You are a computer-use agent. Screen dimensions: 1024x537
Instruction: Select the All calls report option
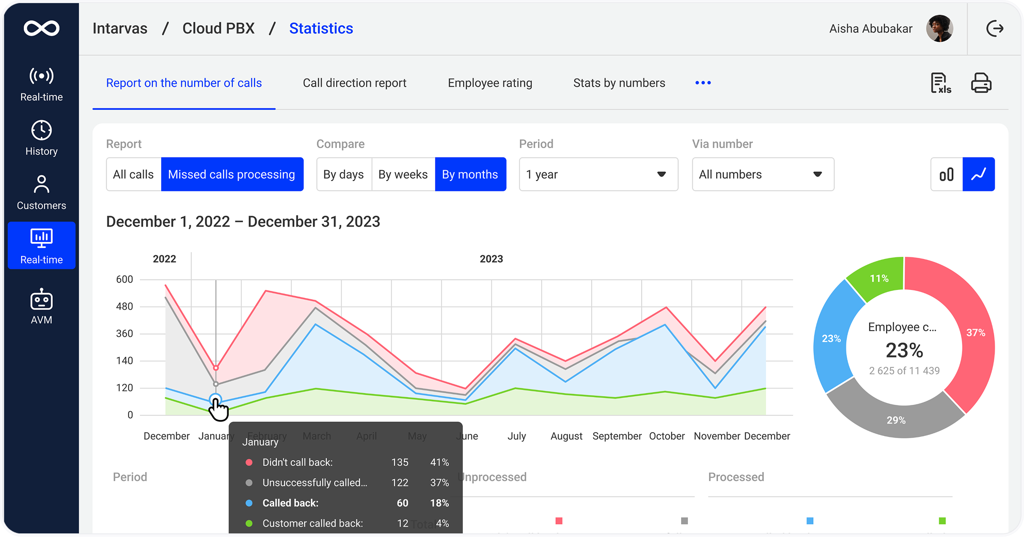click(x=133, y=174)
